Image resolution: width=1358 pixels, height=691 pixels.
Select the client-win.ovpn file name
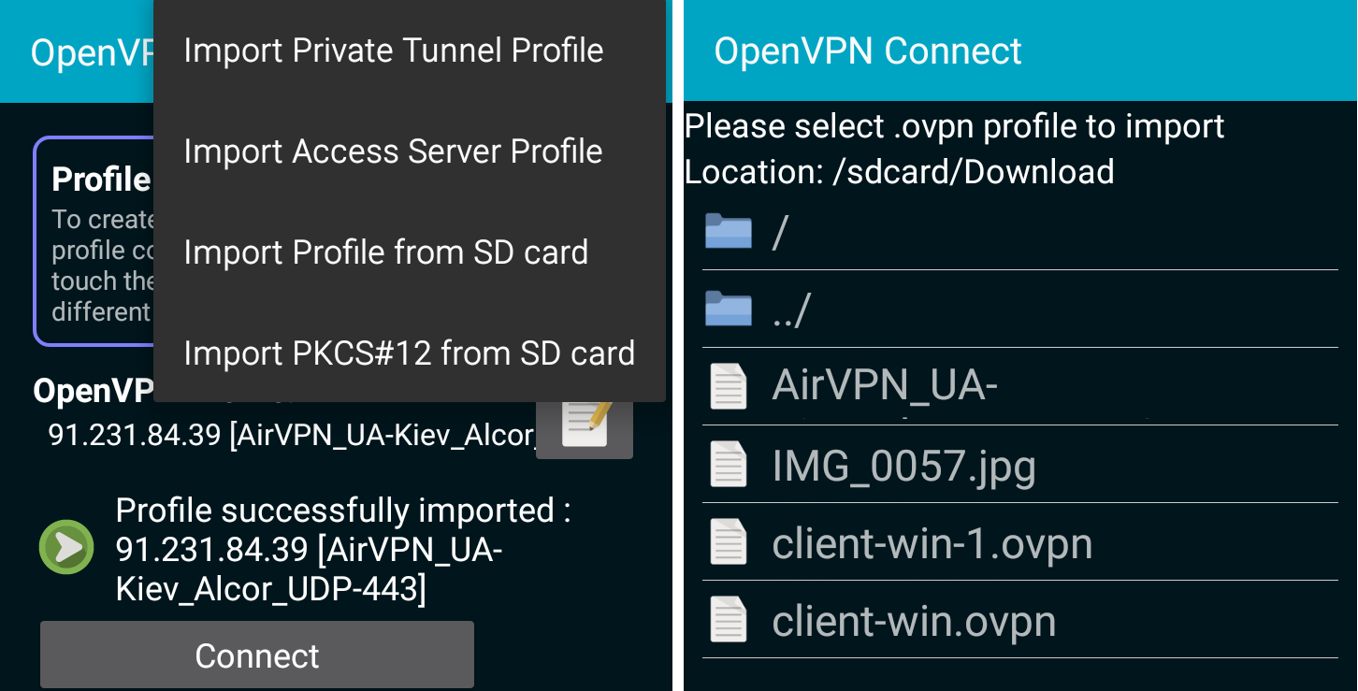(914, 621)
